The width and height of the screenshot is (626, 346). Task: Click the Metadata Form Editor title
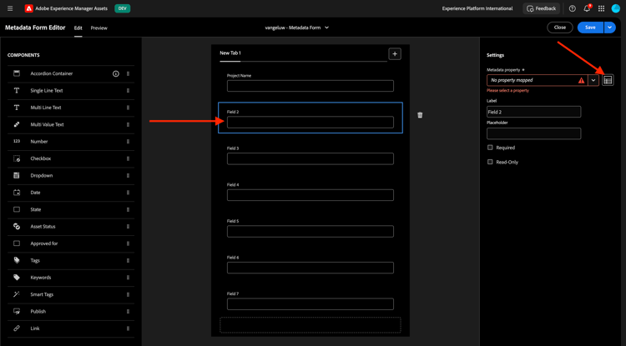tap(35, 28)
